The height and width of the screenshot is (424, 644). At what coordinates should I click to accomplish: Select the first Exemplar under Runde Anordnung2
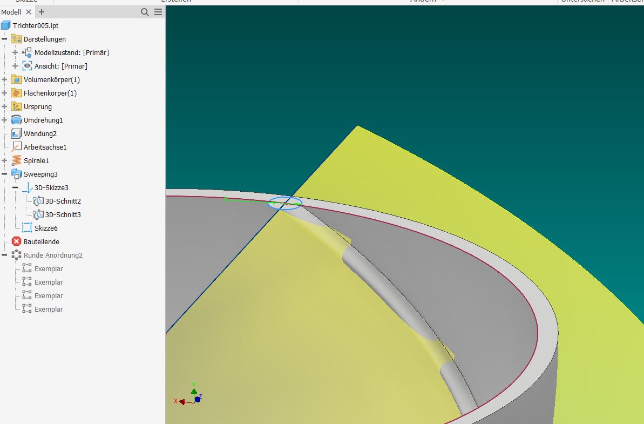pyautogui.click(x=49, y=268)
